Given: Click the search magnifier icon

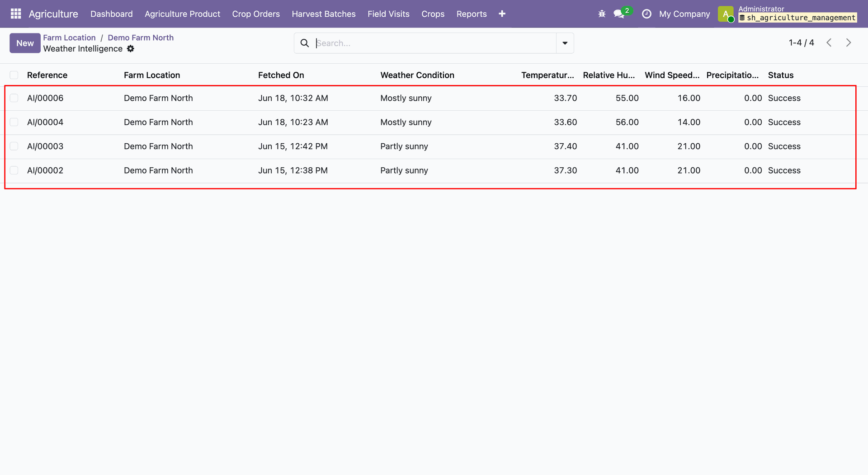Looking at the screenshot, I should tap(305, 43).
